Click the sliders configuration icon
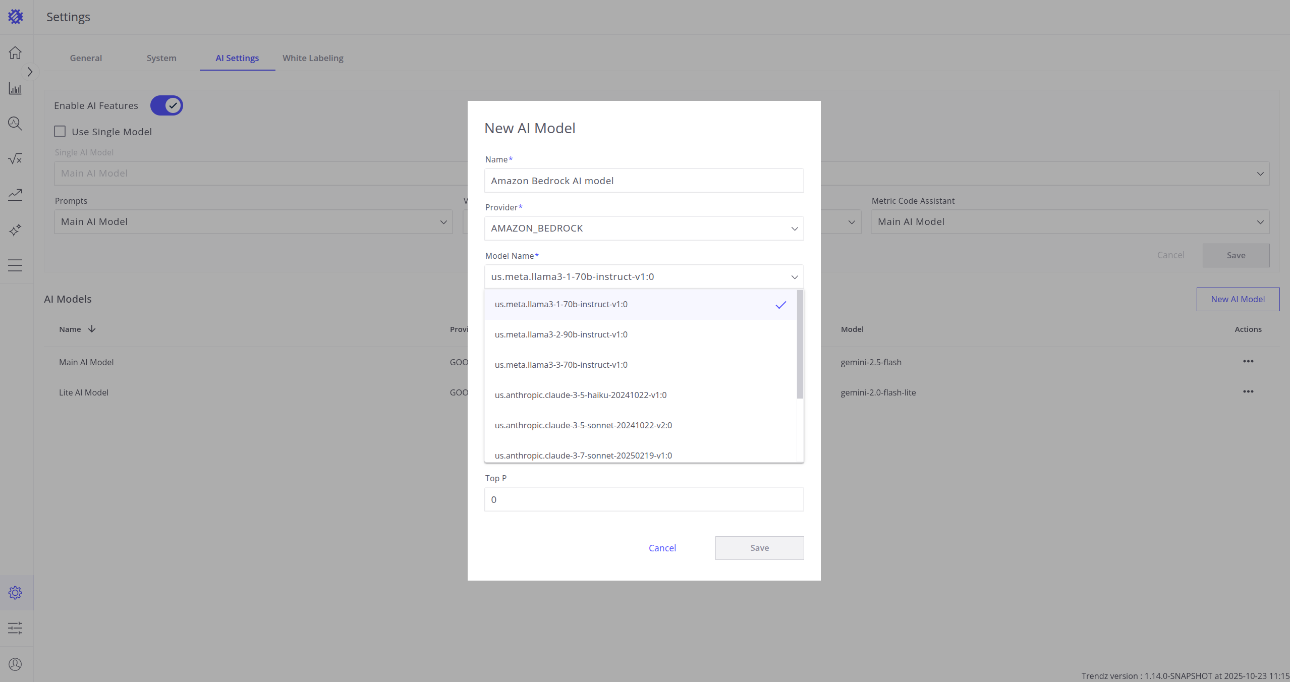This screenshot has height=682, width=1290. tap(15, 628)
